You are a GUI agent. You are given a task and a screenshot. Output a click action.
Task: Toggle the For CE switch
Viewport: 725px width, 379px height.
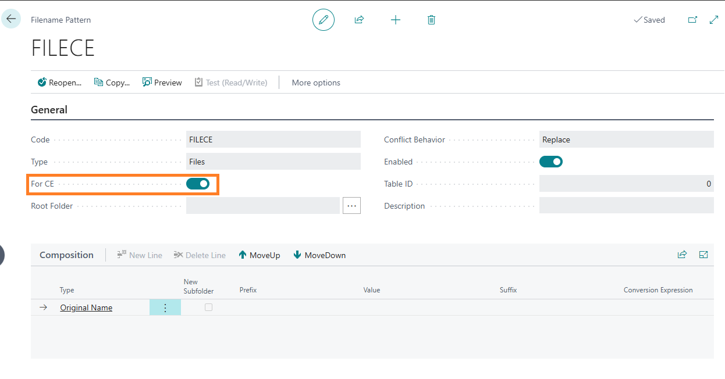click(x=198, y=184)
